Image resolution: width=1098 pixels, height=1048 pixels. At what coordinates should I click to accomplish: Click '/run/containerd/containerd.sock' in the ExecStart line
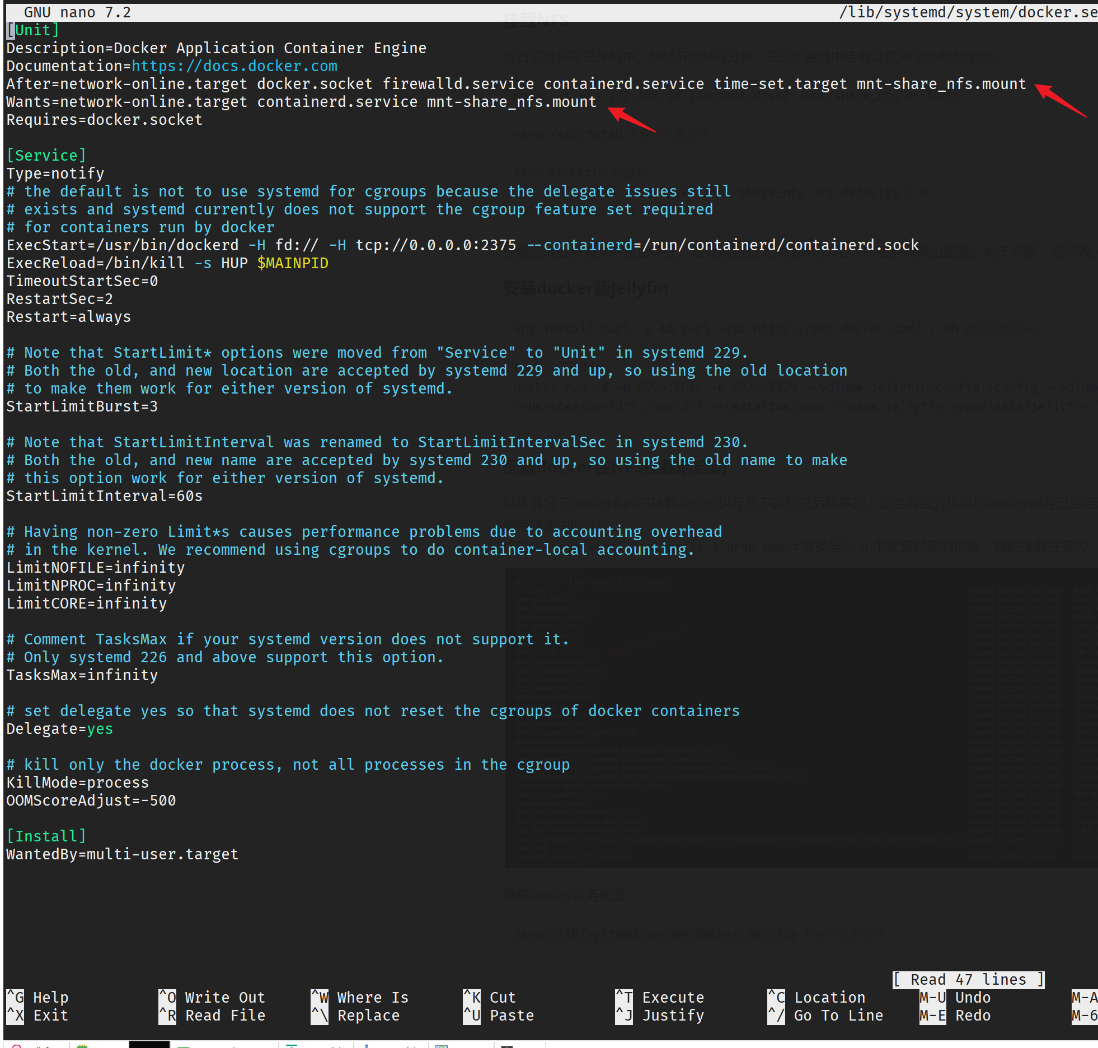coord(781,245)
